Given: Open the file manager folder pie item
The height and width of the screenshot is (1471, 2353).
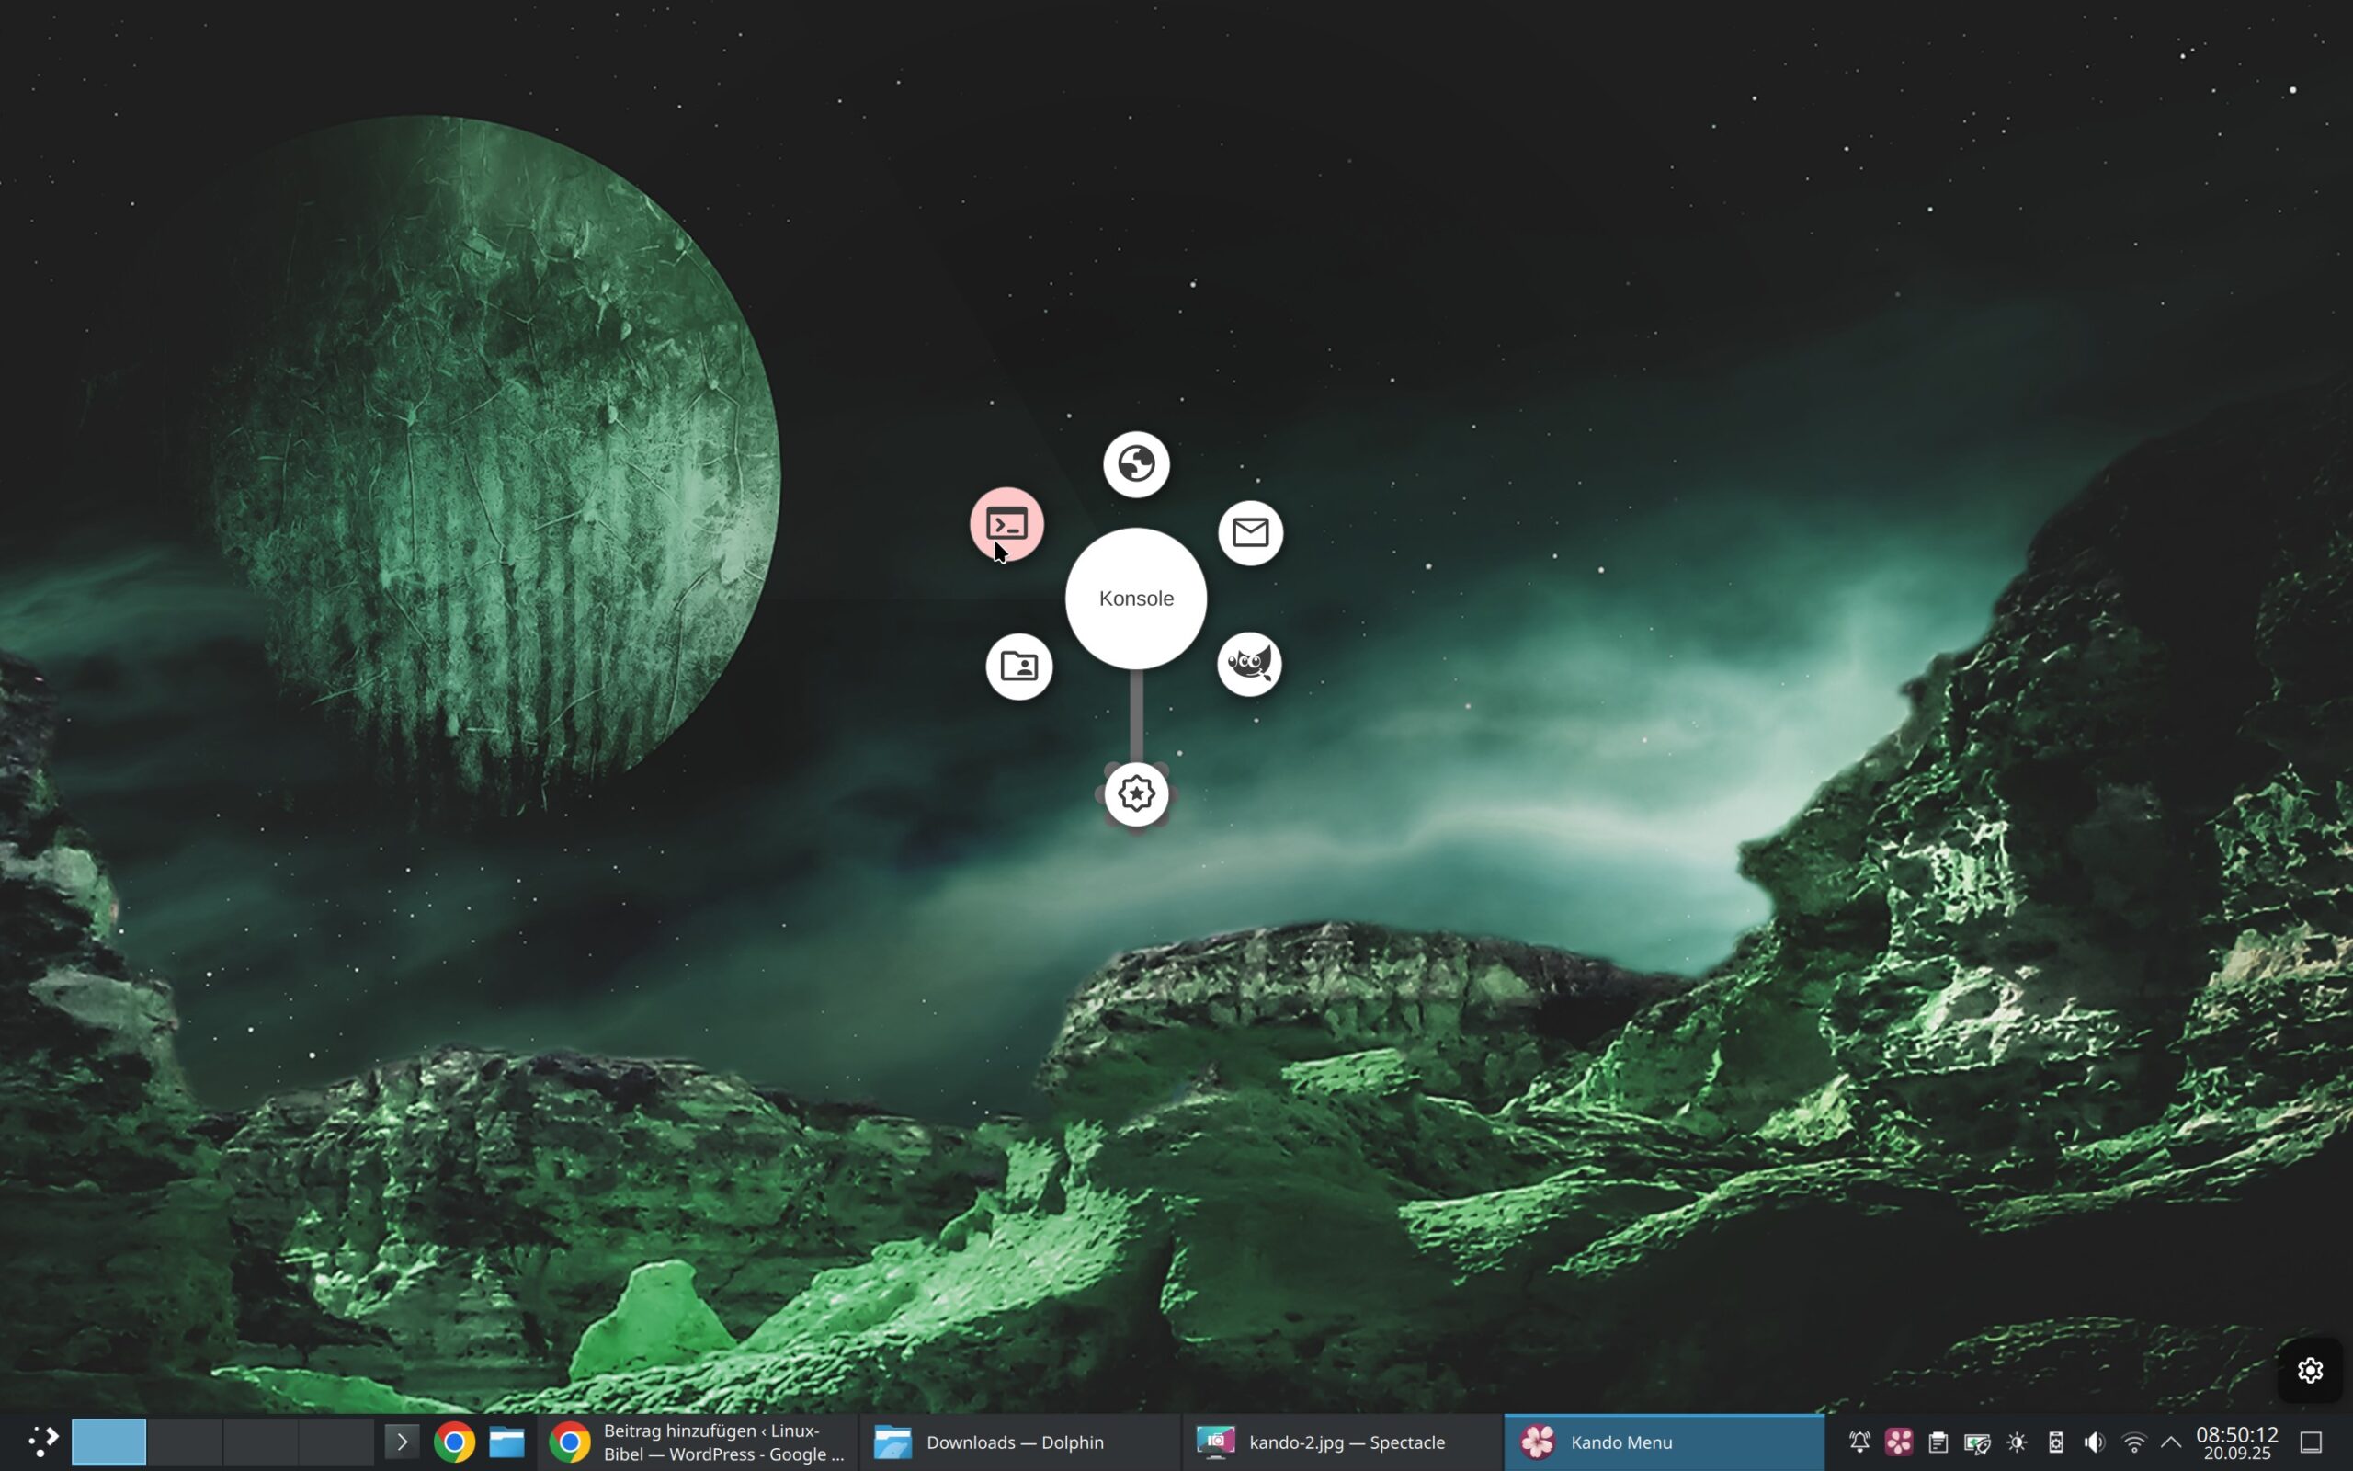Looking at the screenshot, I should tap(1019, 667).
